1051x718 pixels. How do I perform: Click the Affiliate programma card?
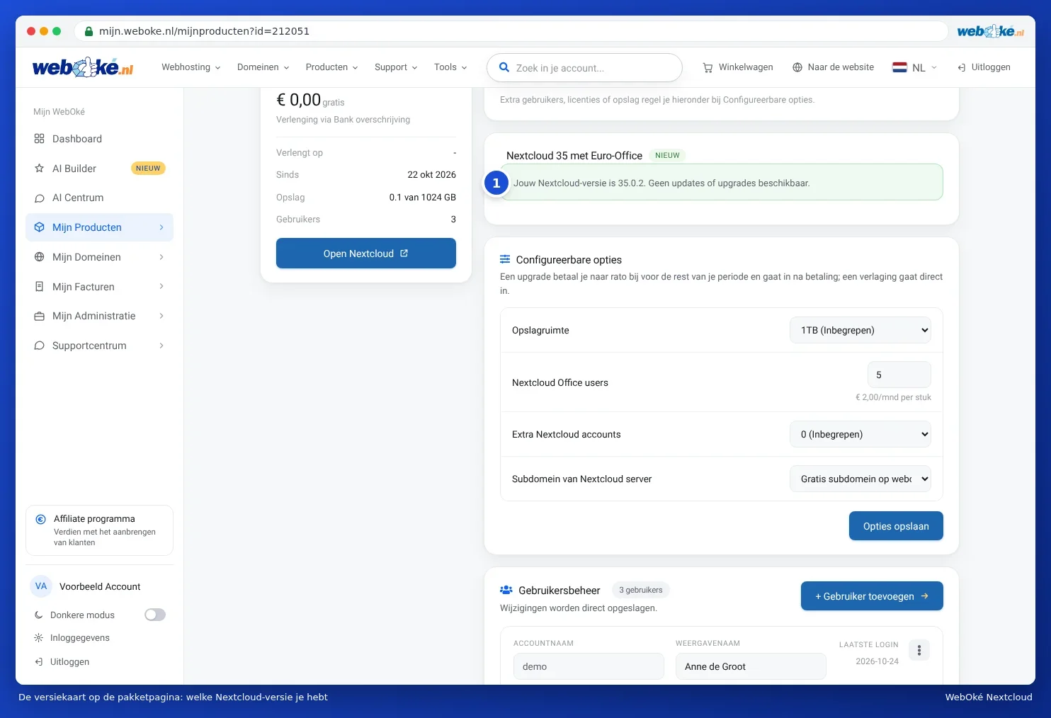(x=99, y=530)
